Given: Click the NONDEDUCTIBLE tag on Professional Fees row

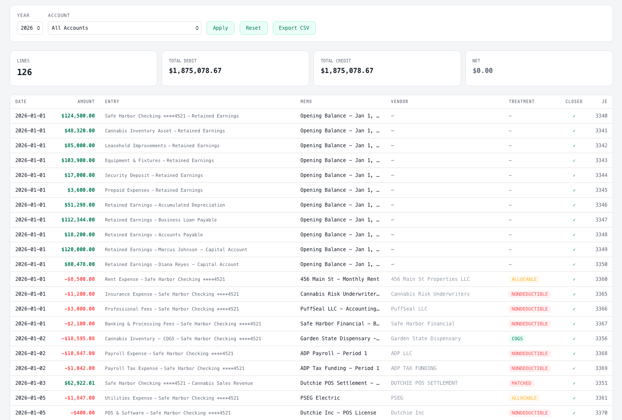Looking at the screenshot, I should tap(530, 309).
